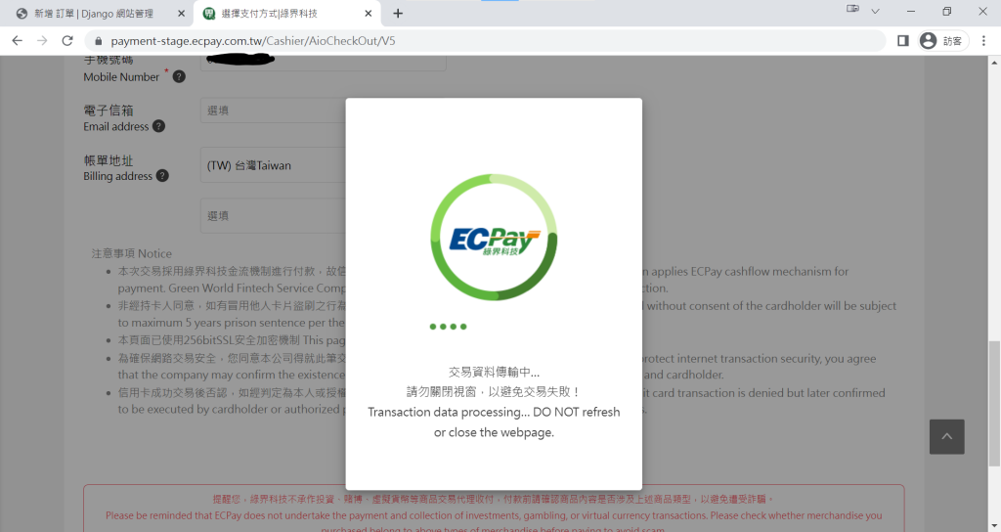Click the 請勿關閉視窗 warning text

pos(494,391)
